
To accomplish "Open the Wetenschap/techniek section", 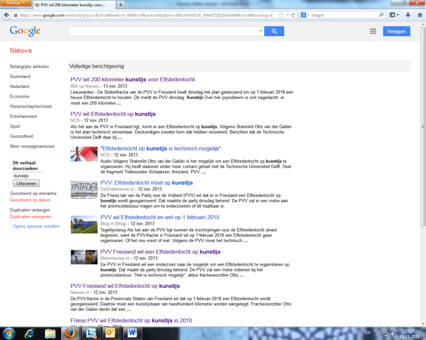I will point(31,106).
